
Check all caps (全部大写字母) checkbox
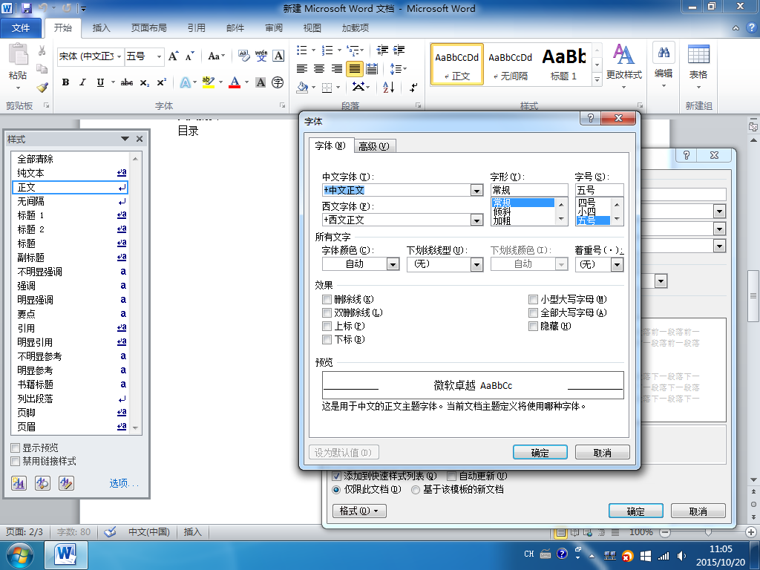click(x=533, y=313)
